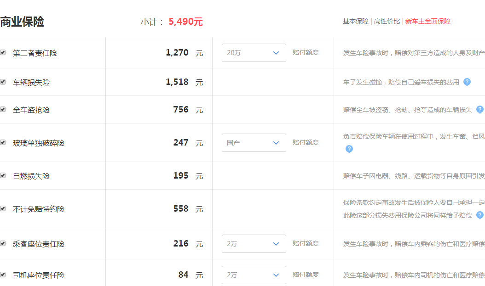Click the 84 price value
The width and height of the screenshot is (485, 286).
[x=184, y=275]
